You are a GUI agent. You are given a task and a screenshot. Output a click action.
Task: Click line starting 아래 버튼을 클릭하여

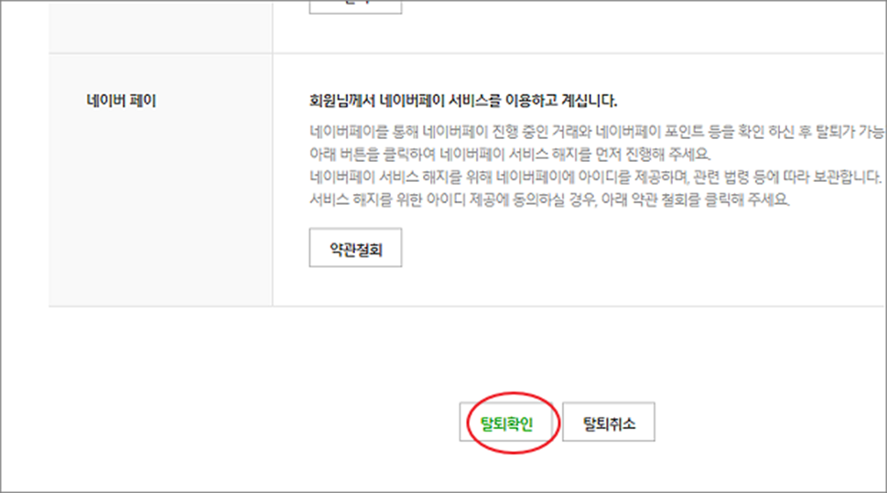click(x=510, y=155)
